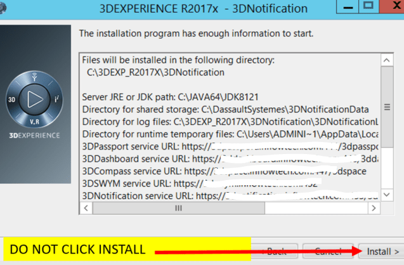The image size is (404, 265).
Task: Click the 3DCompass service URL line
Action: [224, 171]
